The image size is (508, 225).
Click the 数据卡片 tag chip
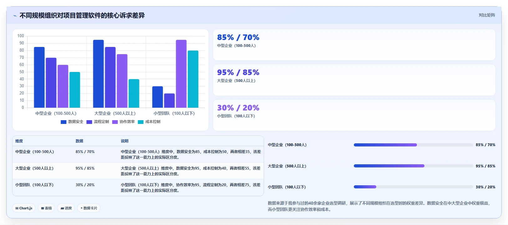[x=89, y=208]
